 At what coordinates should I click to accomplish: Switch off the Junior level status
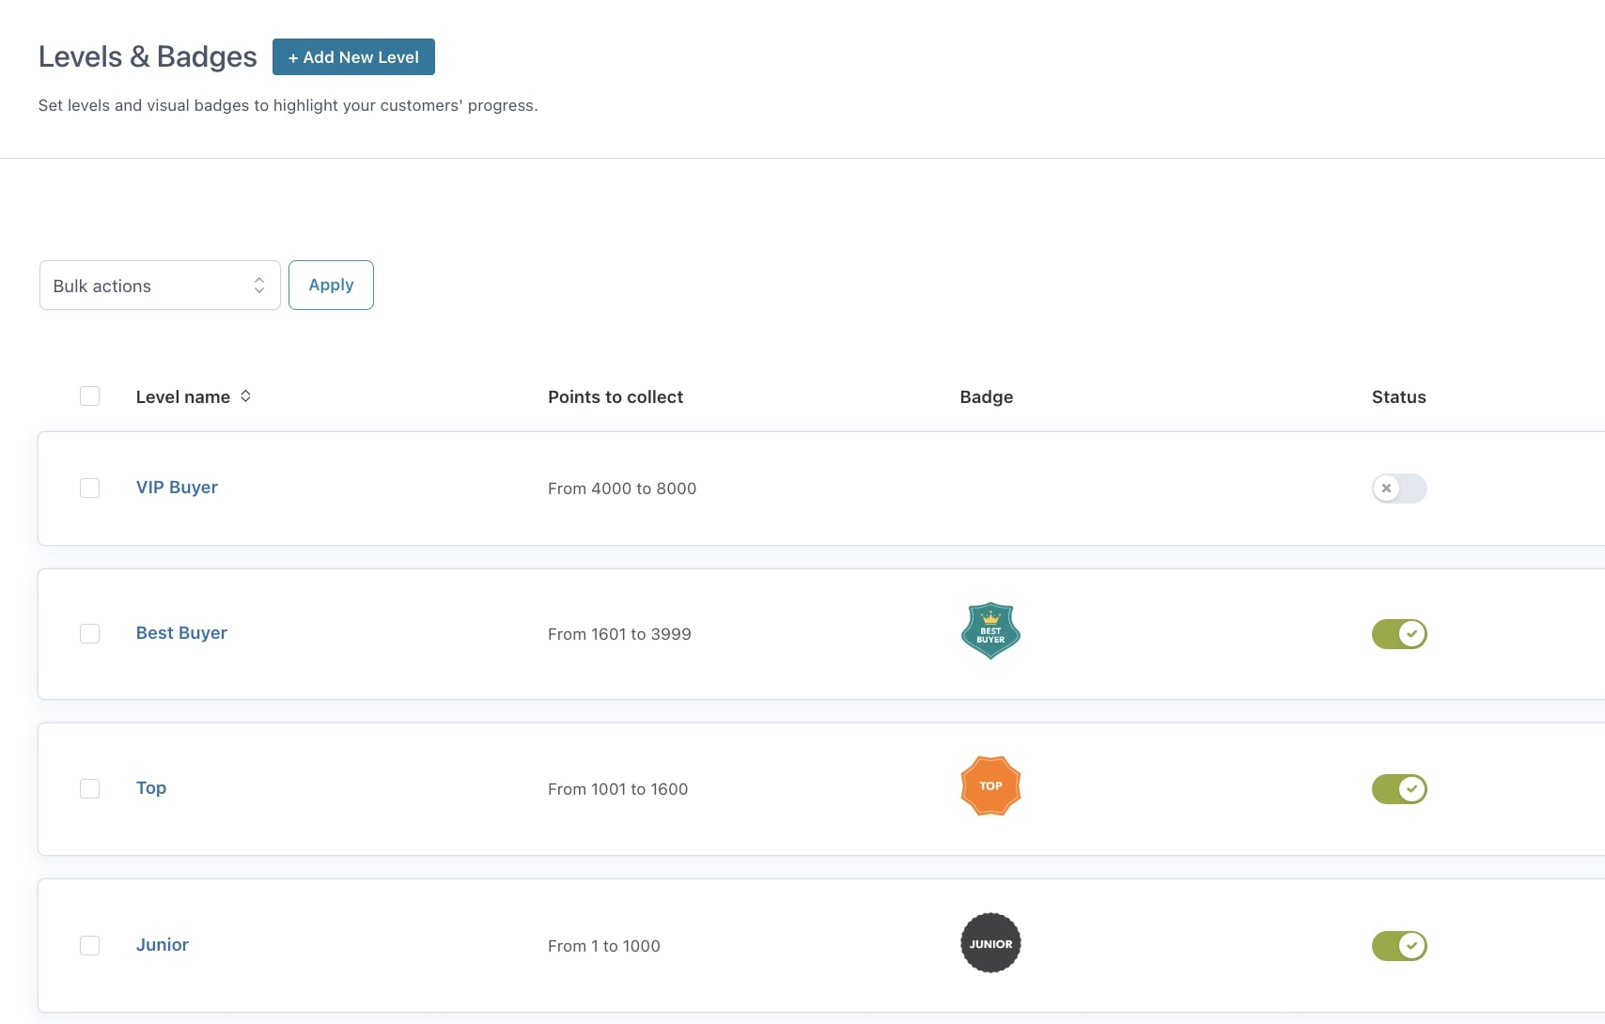click(x=1398, y=946)
